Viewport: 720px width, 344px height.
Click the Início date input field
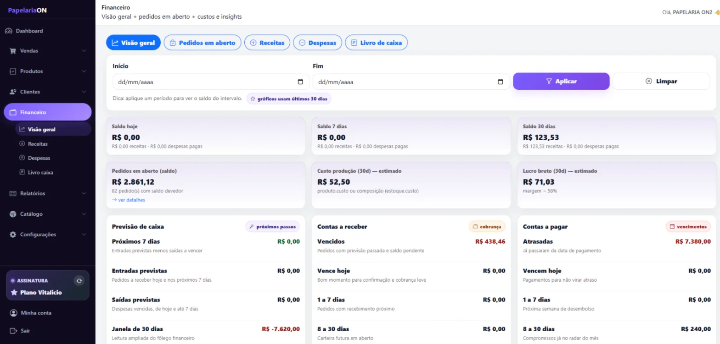[x=211, y=82]
